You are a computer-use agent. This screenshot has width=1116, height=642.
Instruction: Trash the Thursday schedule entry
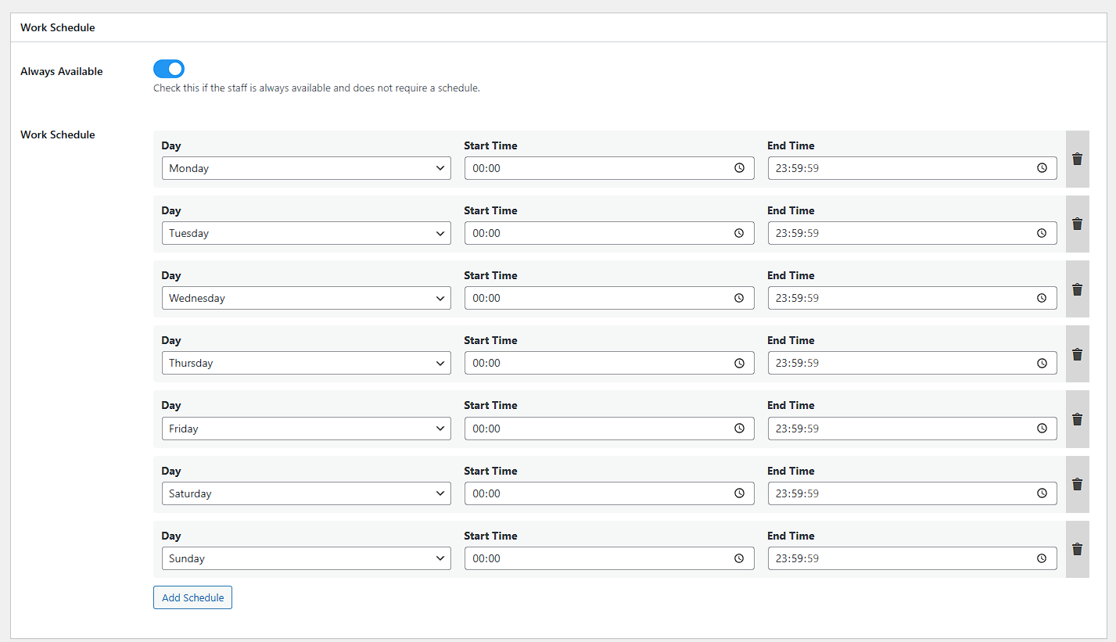click(x=1077, y=354)
